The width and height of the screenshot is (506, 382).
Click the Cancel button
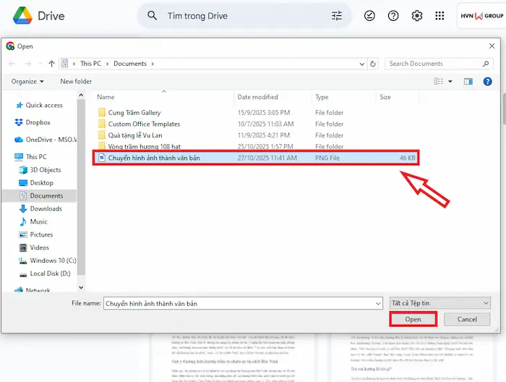click(x=467, y=319)
